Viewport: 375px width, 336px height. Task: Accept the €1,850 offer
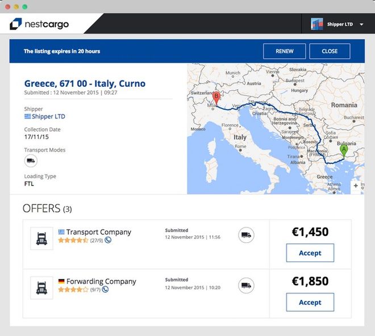click(x=310, y=303)
